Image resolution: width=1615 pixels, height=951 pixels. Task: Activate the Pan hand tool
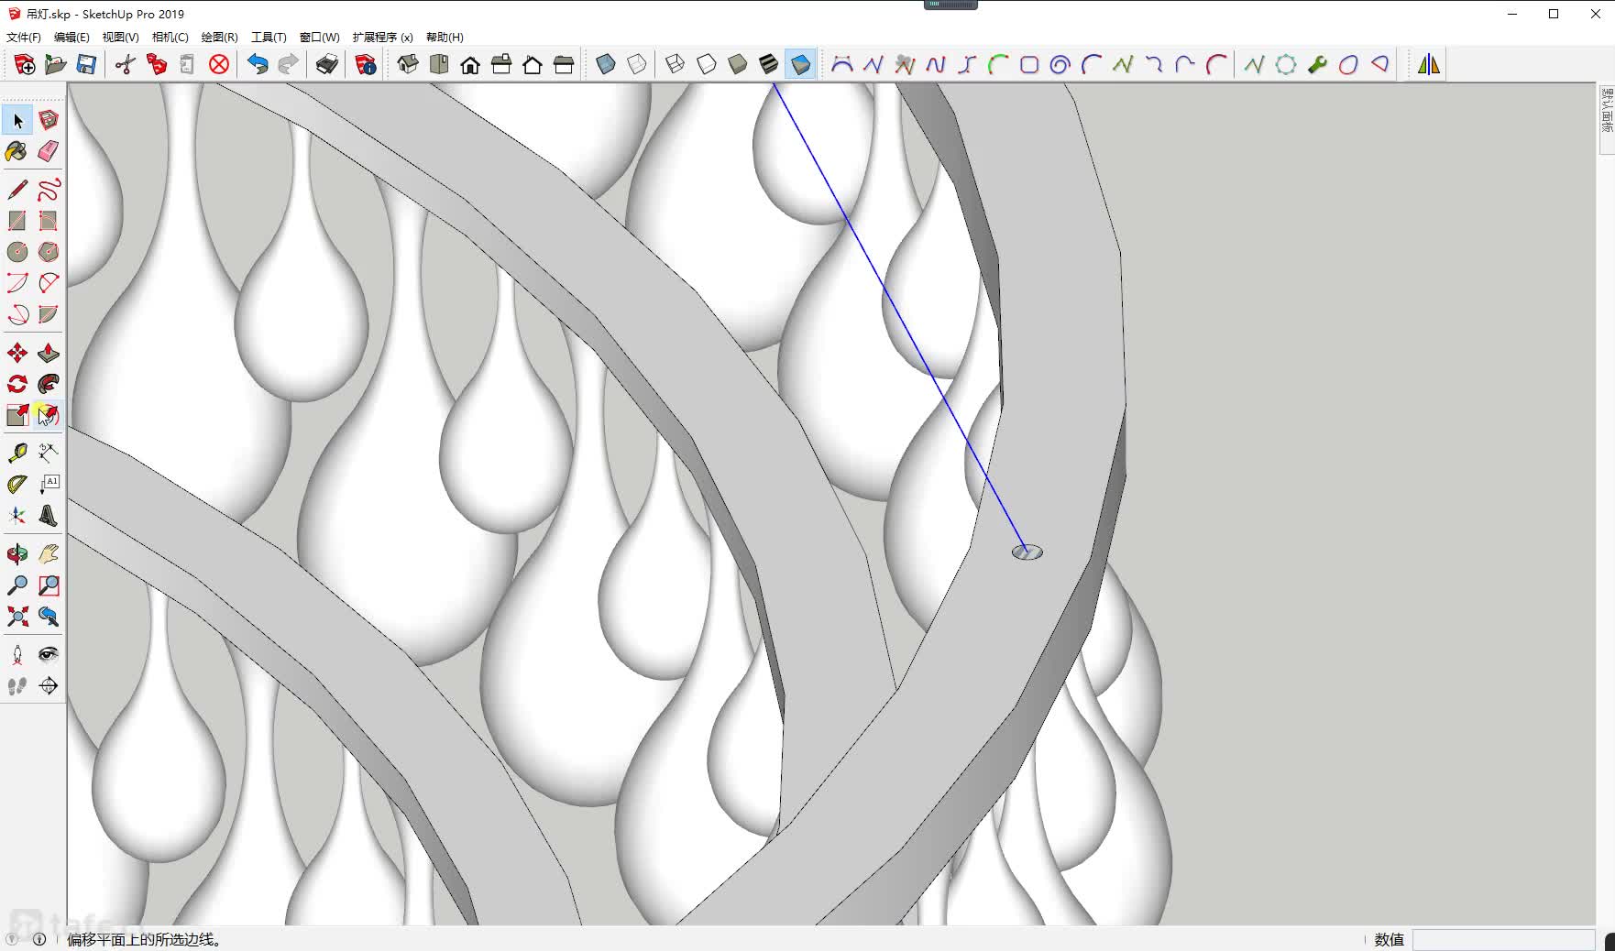pyautogui.click(x=49, y=554)
